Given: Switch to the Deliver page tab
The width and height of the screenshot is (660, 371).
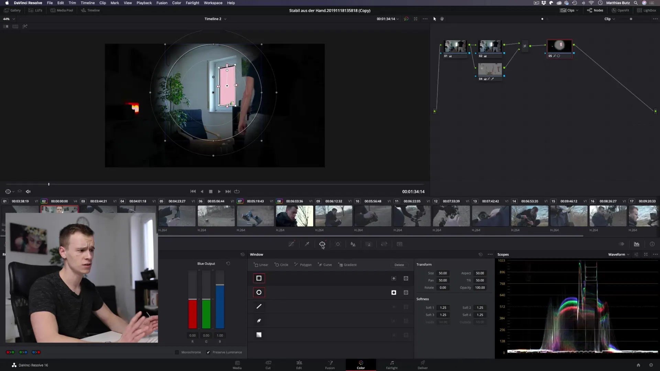Looking at the screenshot, I should pos(423,365).
